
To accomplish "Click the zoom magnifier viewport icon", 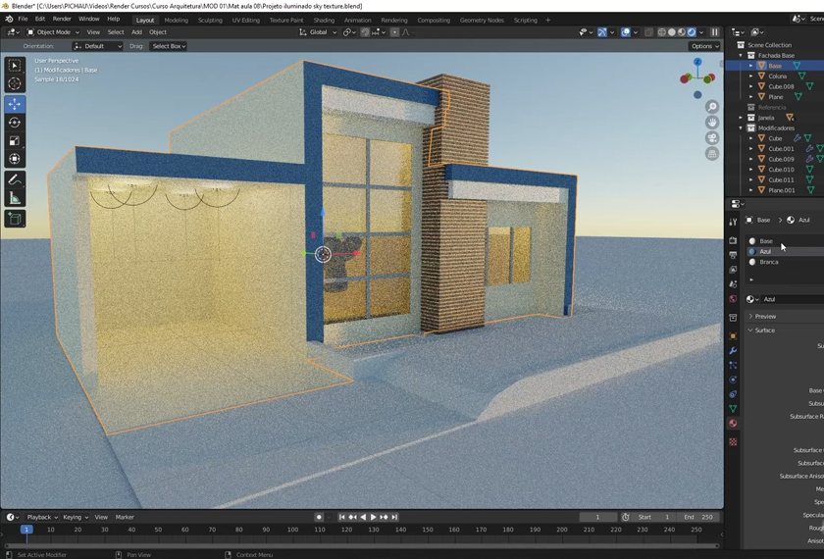I will coord(712,107).
